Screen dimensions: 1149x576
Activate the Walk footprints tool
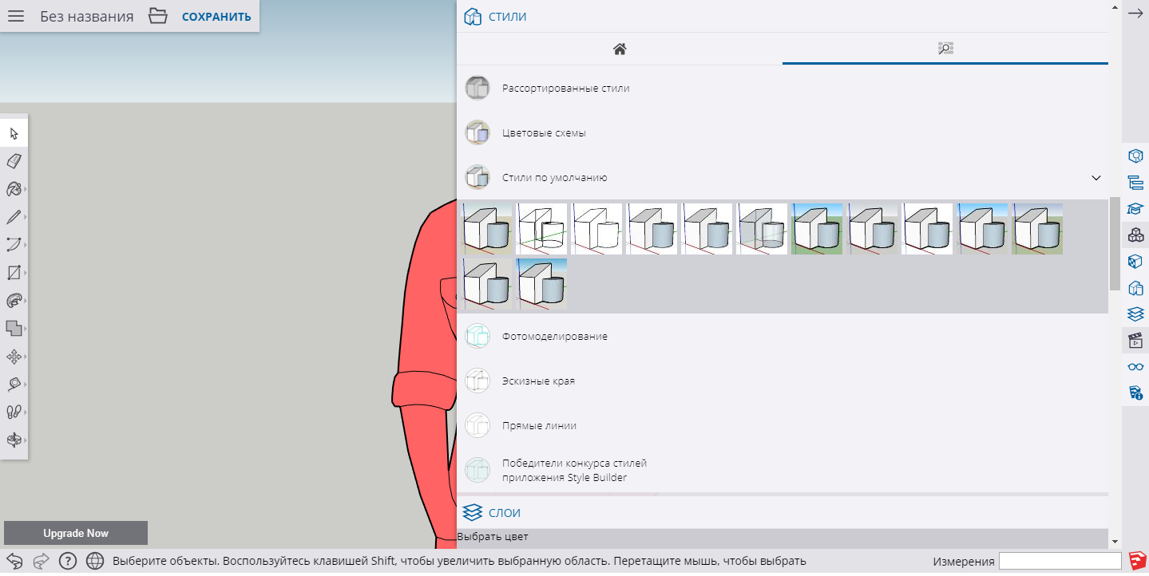point(14,412)
